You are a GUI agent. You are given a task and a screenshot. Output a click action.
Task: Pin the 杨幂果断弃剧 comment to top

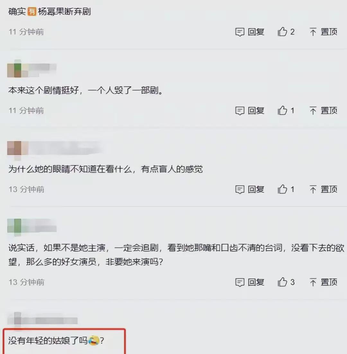(313, 32)
